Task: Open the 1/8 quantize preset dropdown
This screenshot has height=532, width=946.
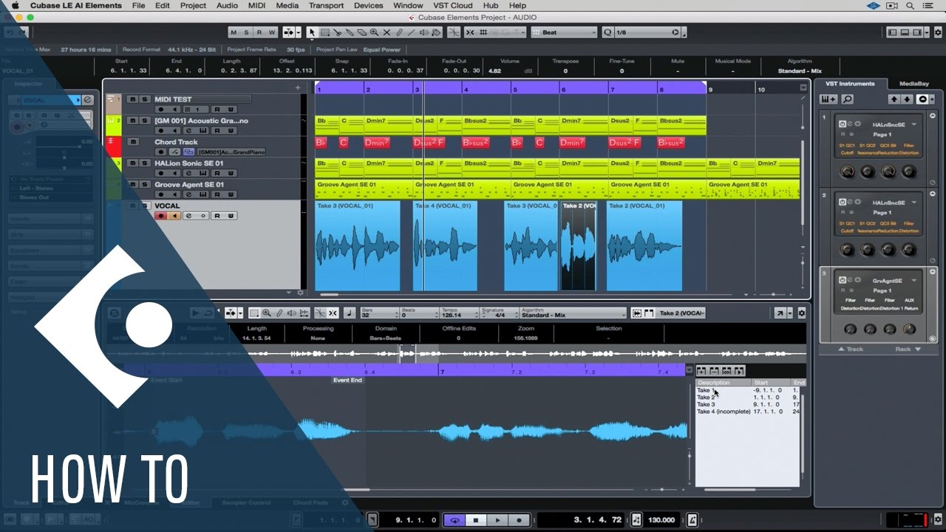Action: pyautogui.click(x=647, y=33)
